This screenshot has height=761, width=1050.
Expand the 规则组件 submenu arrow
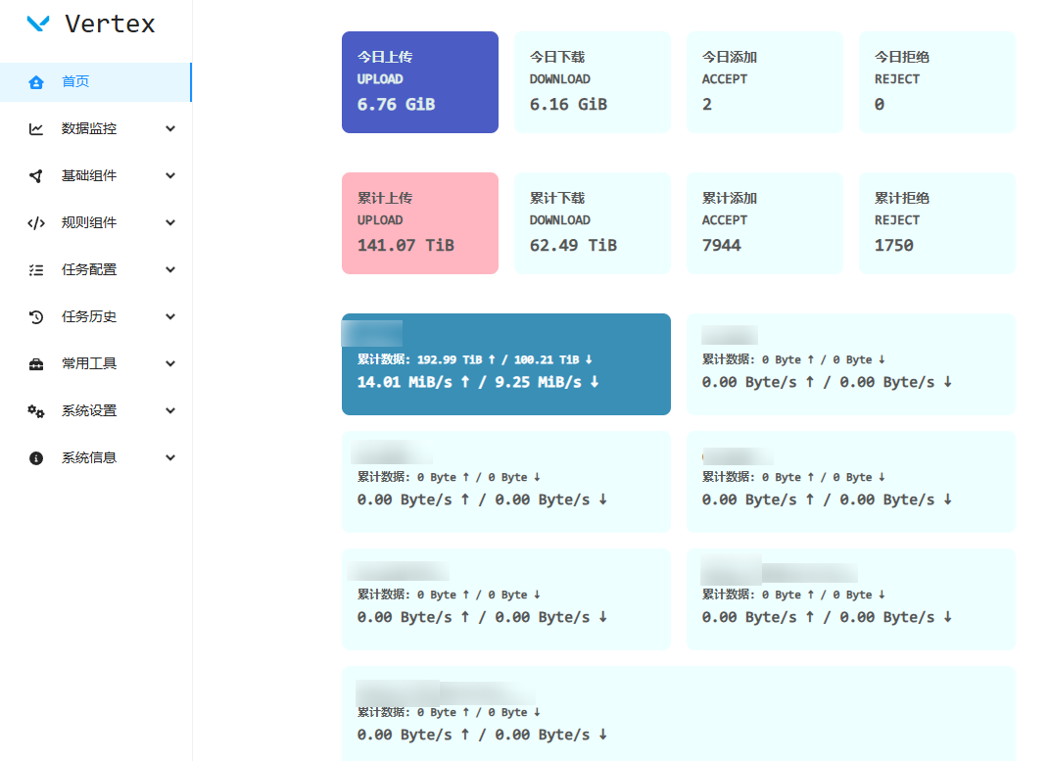pyautogui.click(x=170, y=223)
